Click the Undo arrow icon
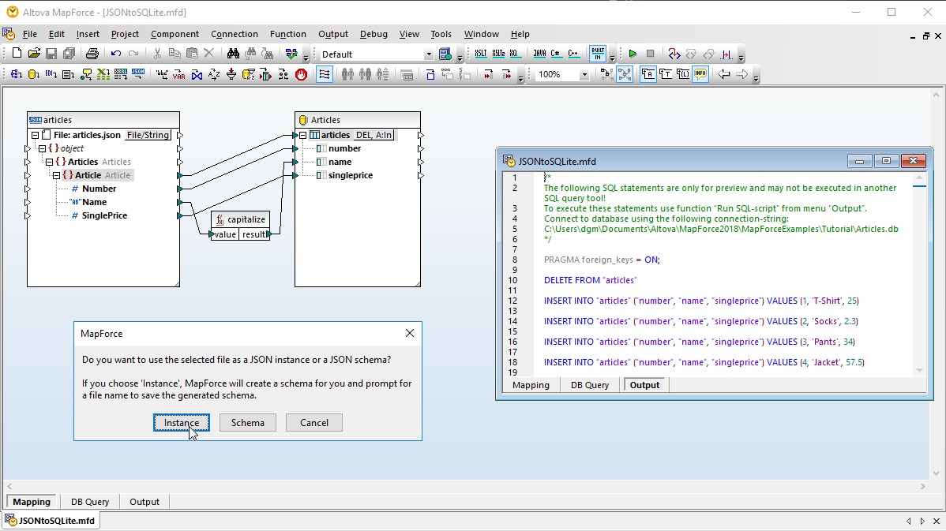946x531 pixels. click(x=116, y=54)
